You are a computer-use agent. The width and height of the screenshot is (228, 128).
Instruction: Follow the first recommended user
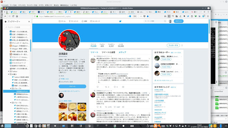click(x=166, y=59)
